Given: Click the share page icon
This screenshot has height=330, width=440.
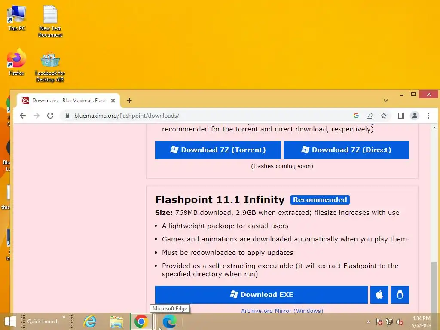Looking at the screenshot, I should coord(370,116).
